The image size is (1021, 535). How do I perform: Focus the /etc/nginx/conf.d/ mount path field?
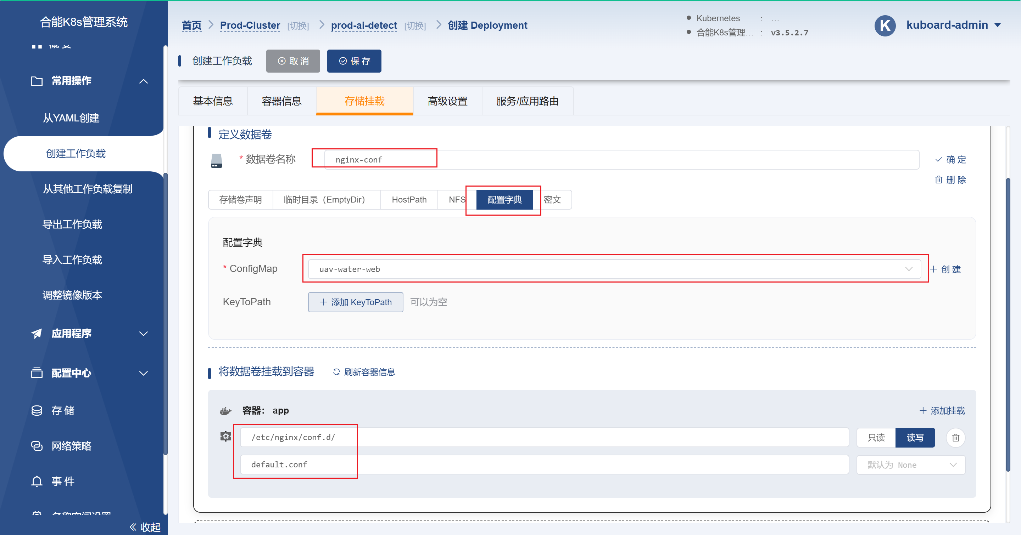pos(544,437)
